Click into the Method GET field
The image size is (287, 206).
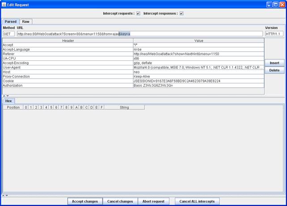pyautogui.click(x=8, y=34)
